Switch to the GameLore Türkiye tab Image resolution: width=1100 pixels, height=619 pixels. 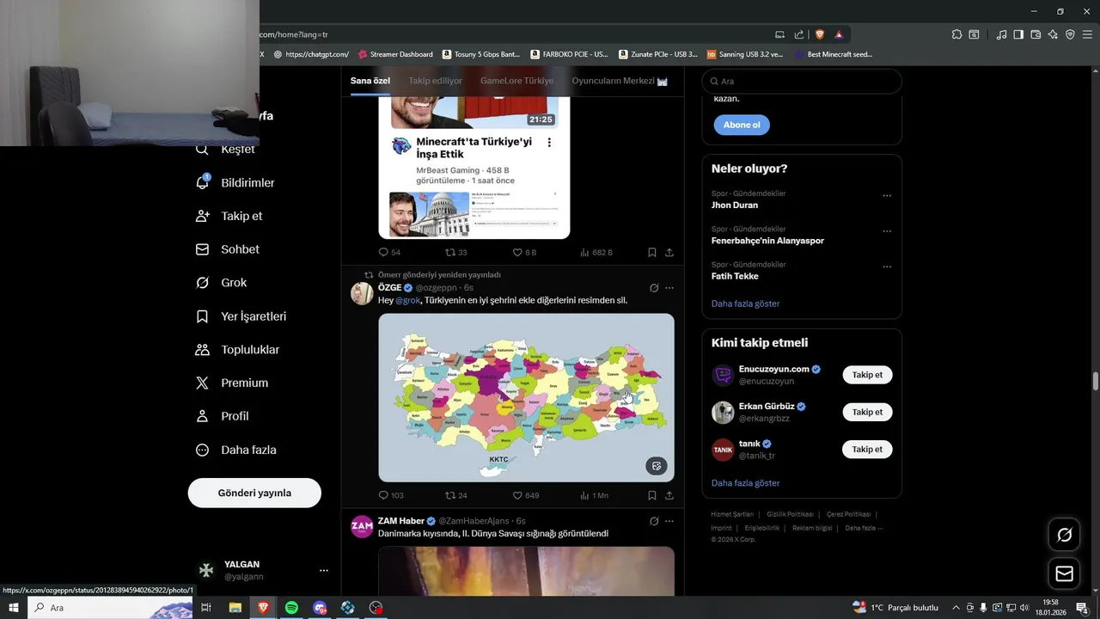tap(516, 81)
